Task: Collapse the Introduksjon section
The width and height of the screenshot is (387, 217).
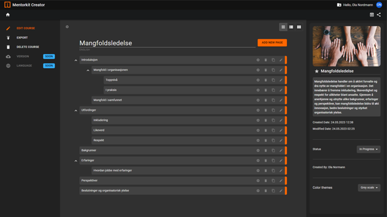Action: pyautogui.click(x=76, y=60)
